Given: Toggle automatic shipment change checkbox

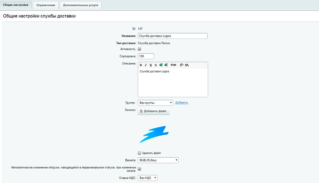Looking at the screenshot, I should pos(140,169).
